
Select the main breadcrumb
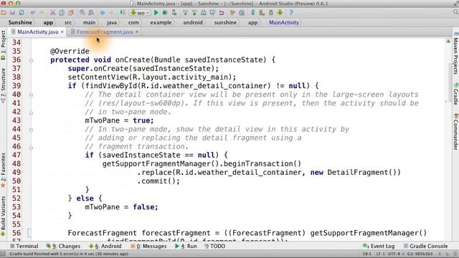(x=89, y=22)
